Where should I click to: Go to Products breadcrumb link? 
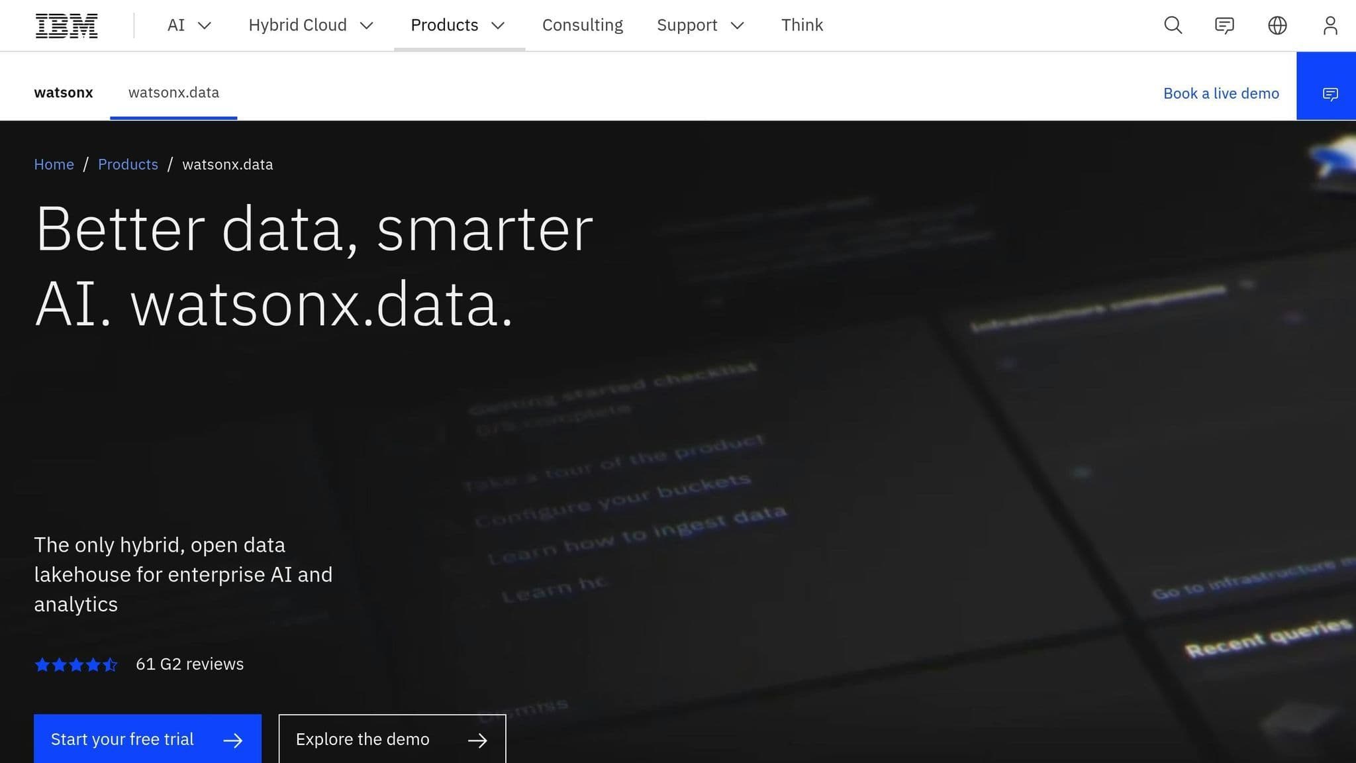[128, 164]
